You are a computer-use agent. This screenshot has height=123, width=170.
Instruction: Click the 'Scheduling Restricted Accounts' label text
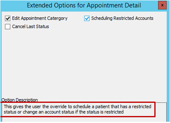(x=122, y=18)
